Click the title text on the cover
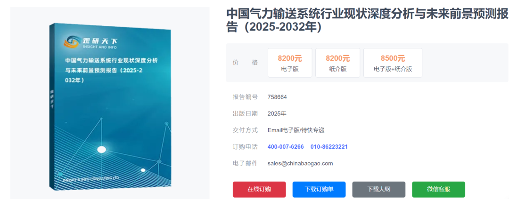The width and height of the screenshot is (509, 199). point(111,70)
